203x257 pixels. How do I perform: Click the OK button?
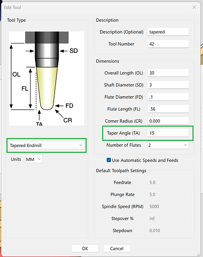[x=85, y=248]
